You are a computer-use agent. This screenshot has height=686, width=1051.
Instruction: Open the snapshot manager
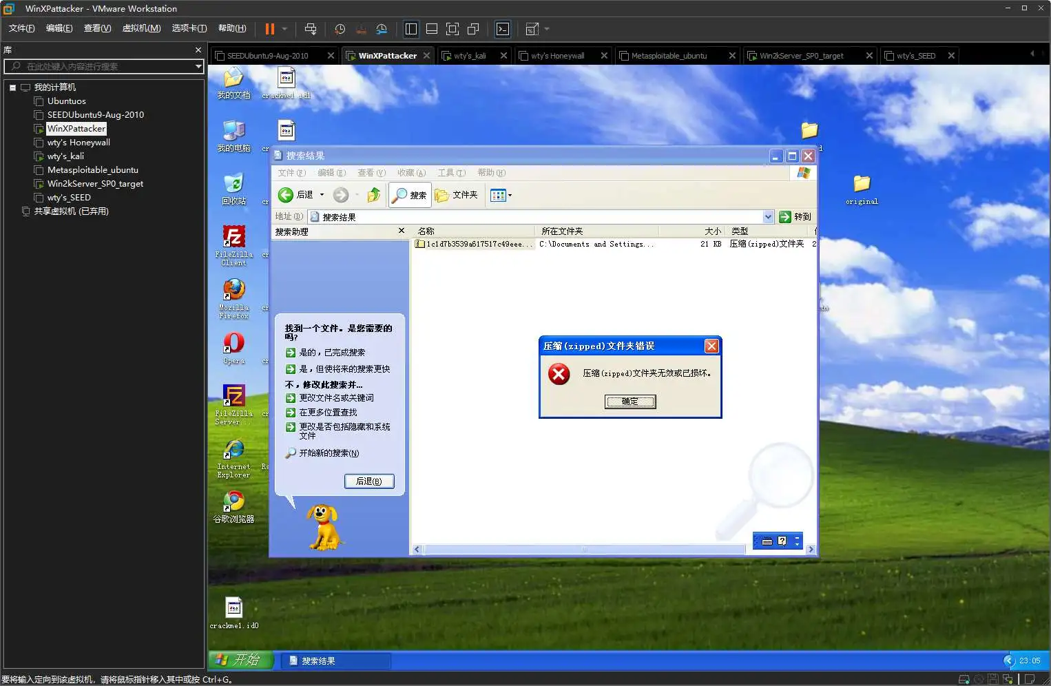[382, 29]
